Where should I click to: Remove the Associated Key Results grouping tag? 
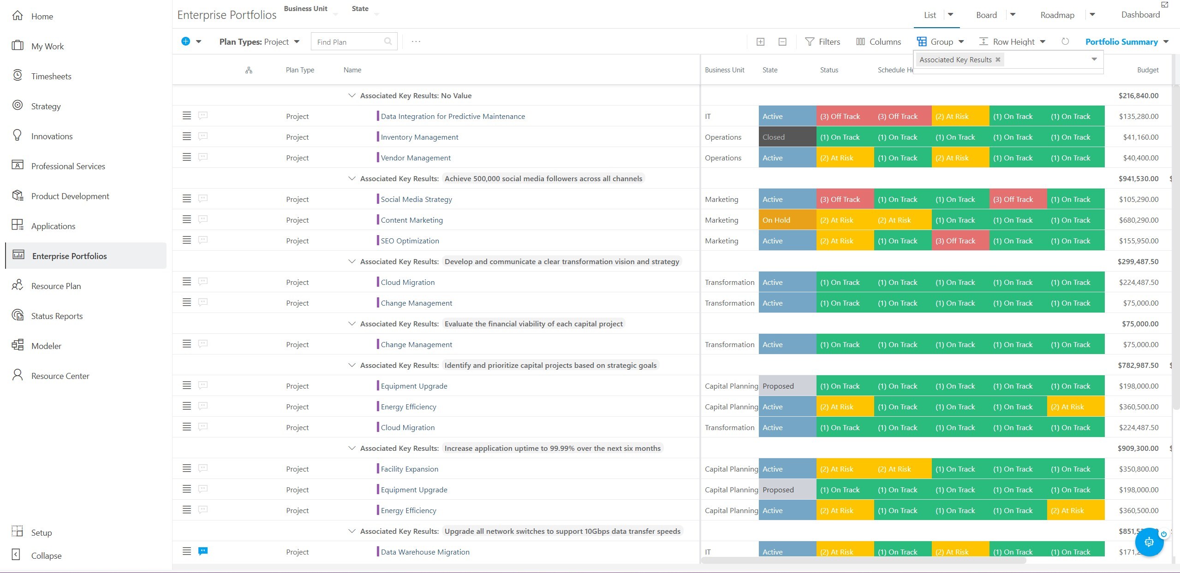click(998, 59)
